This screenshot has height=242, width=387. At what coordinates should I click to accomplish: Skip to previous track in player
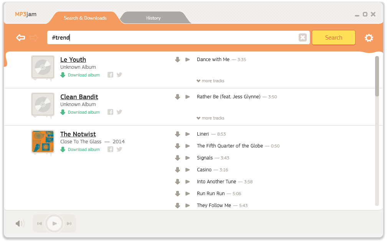tap(40, 224)
